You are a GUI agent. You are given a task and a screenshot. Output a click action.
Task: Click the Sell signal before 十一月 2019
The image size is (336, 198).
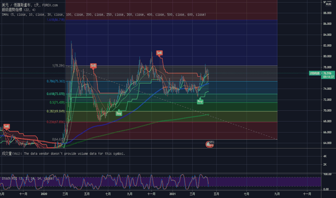[x=6, y=126]
